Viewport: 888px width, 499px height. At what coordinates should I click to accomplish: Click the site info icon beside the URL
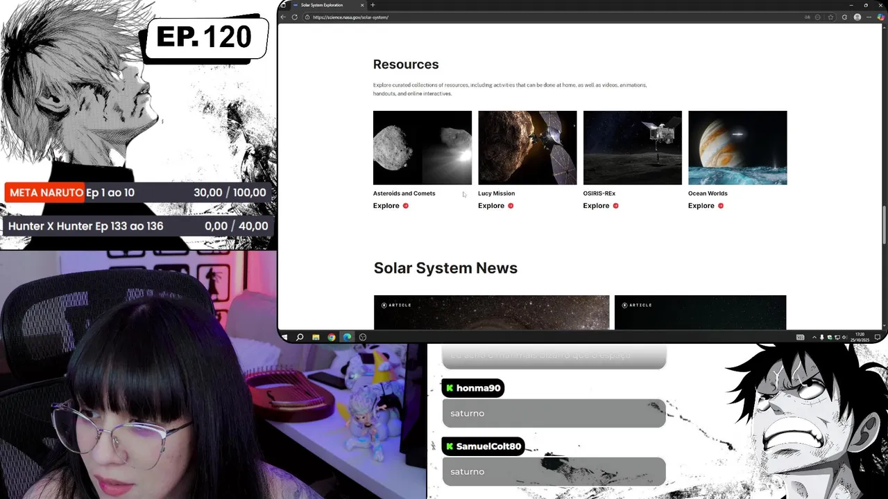tap(307, 17)
